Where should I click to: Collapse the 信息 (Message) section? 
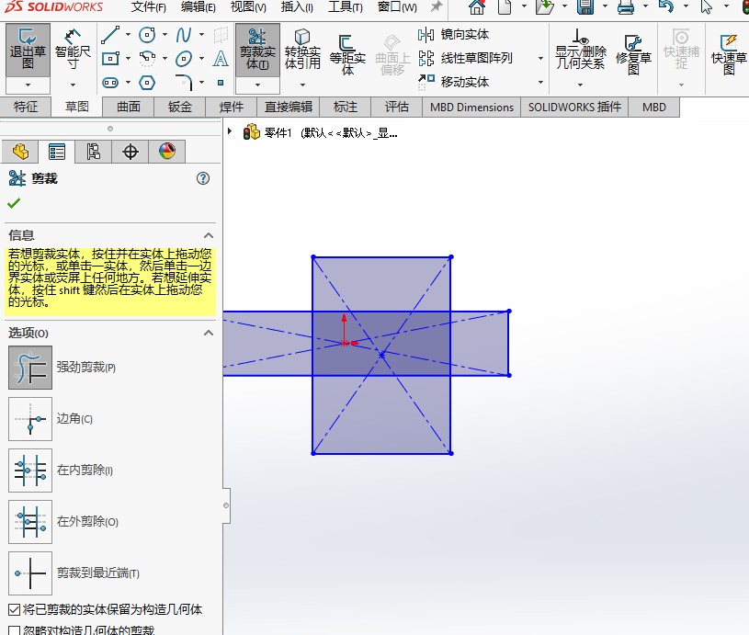pos(208,235)
